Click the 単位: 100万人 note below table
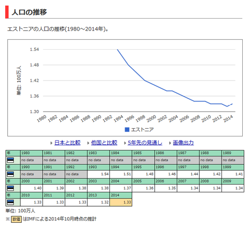The height and width of the screenshot is (229, 249). pyautogui.click(x=20, y=211)
